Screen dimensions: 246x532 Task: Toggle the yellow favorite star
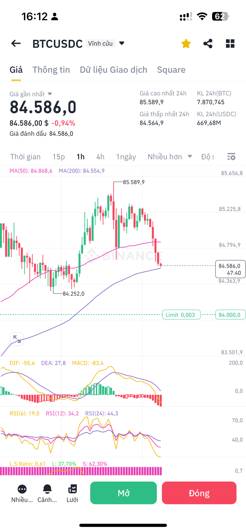click(x=186, y=44)
